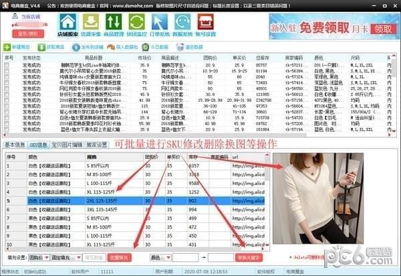
Task: Click the replacement field right of arrow
Action: pos(221,257)
